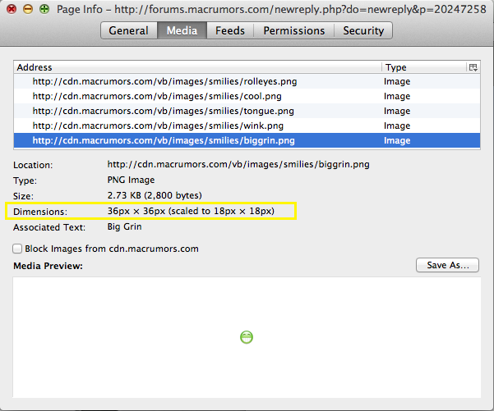The image size is (494, 411).
Task: Sort by the Address column header
Action: click(197, 67)
